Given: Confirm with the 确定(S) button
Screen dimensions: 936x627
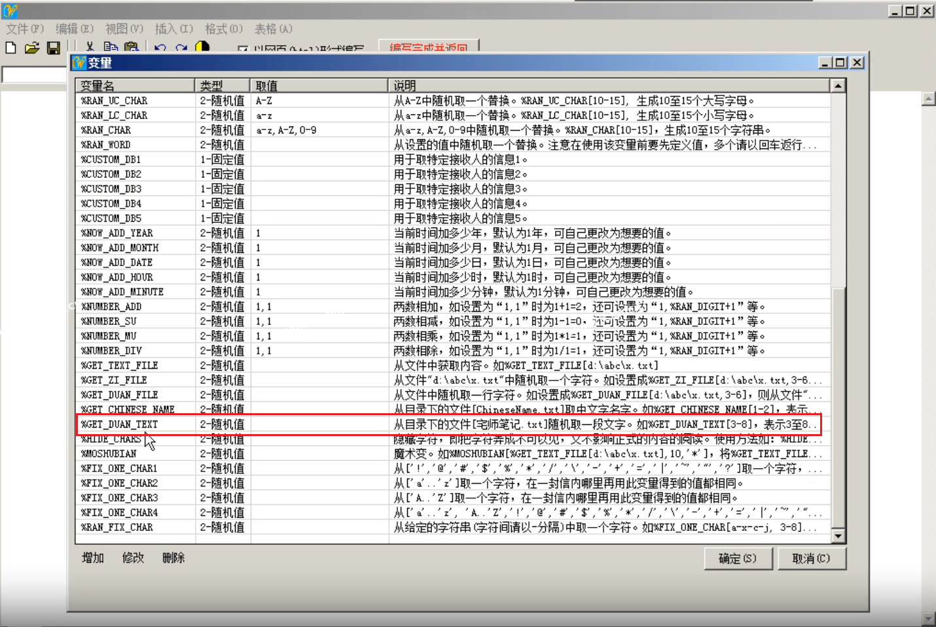Looking at the screenshot, I should [738, 558].
